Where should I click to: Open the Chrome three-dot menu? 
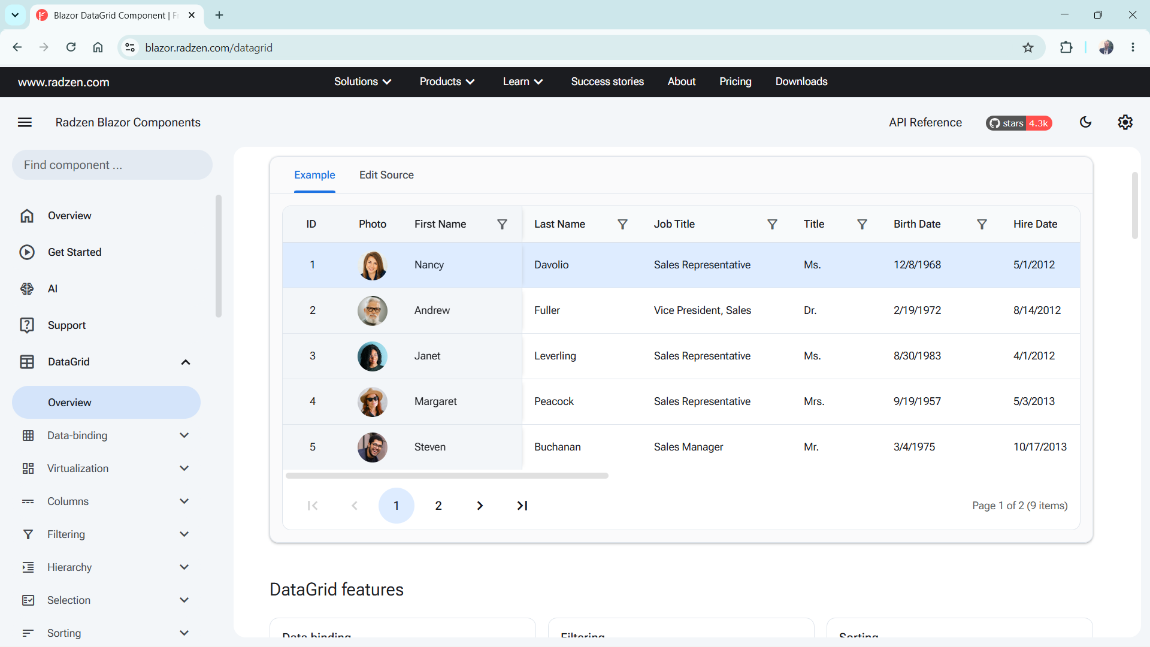click(x=1133, y=47)
